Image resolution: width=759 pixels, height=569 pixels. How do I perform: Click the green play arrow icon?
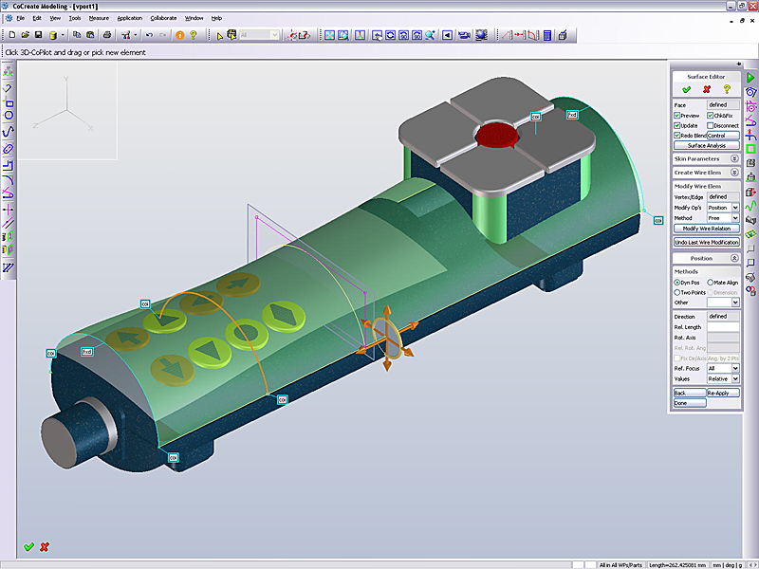click(750, 77)
